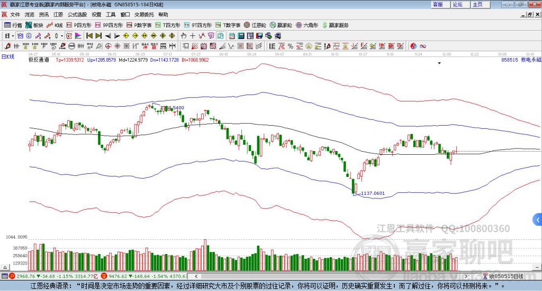Click the Tp=1339.5312 value
The width and height of the screenshot is (542, 291).
[x=70, y=60]
